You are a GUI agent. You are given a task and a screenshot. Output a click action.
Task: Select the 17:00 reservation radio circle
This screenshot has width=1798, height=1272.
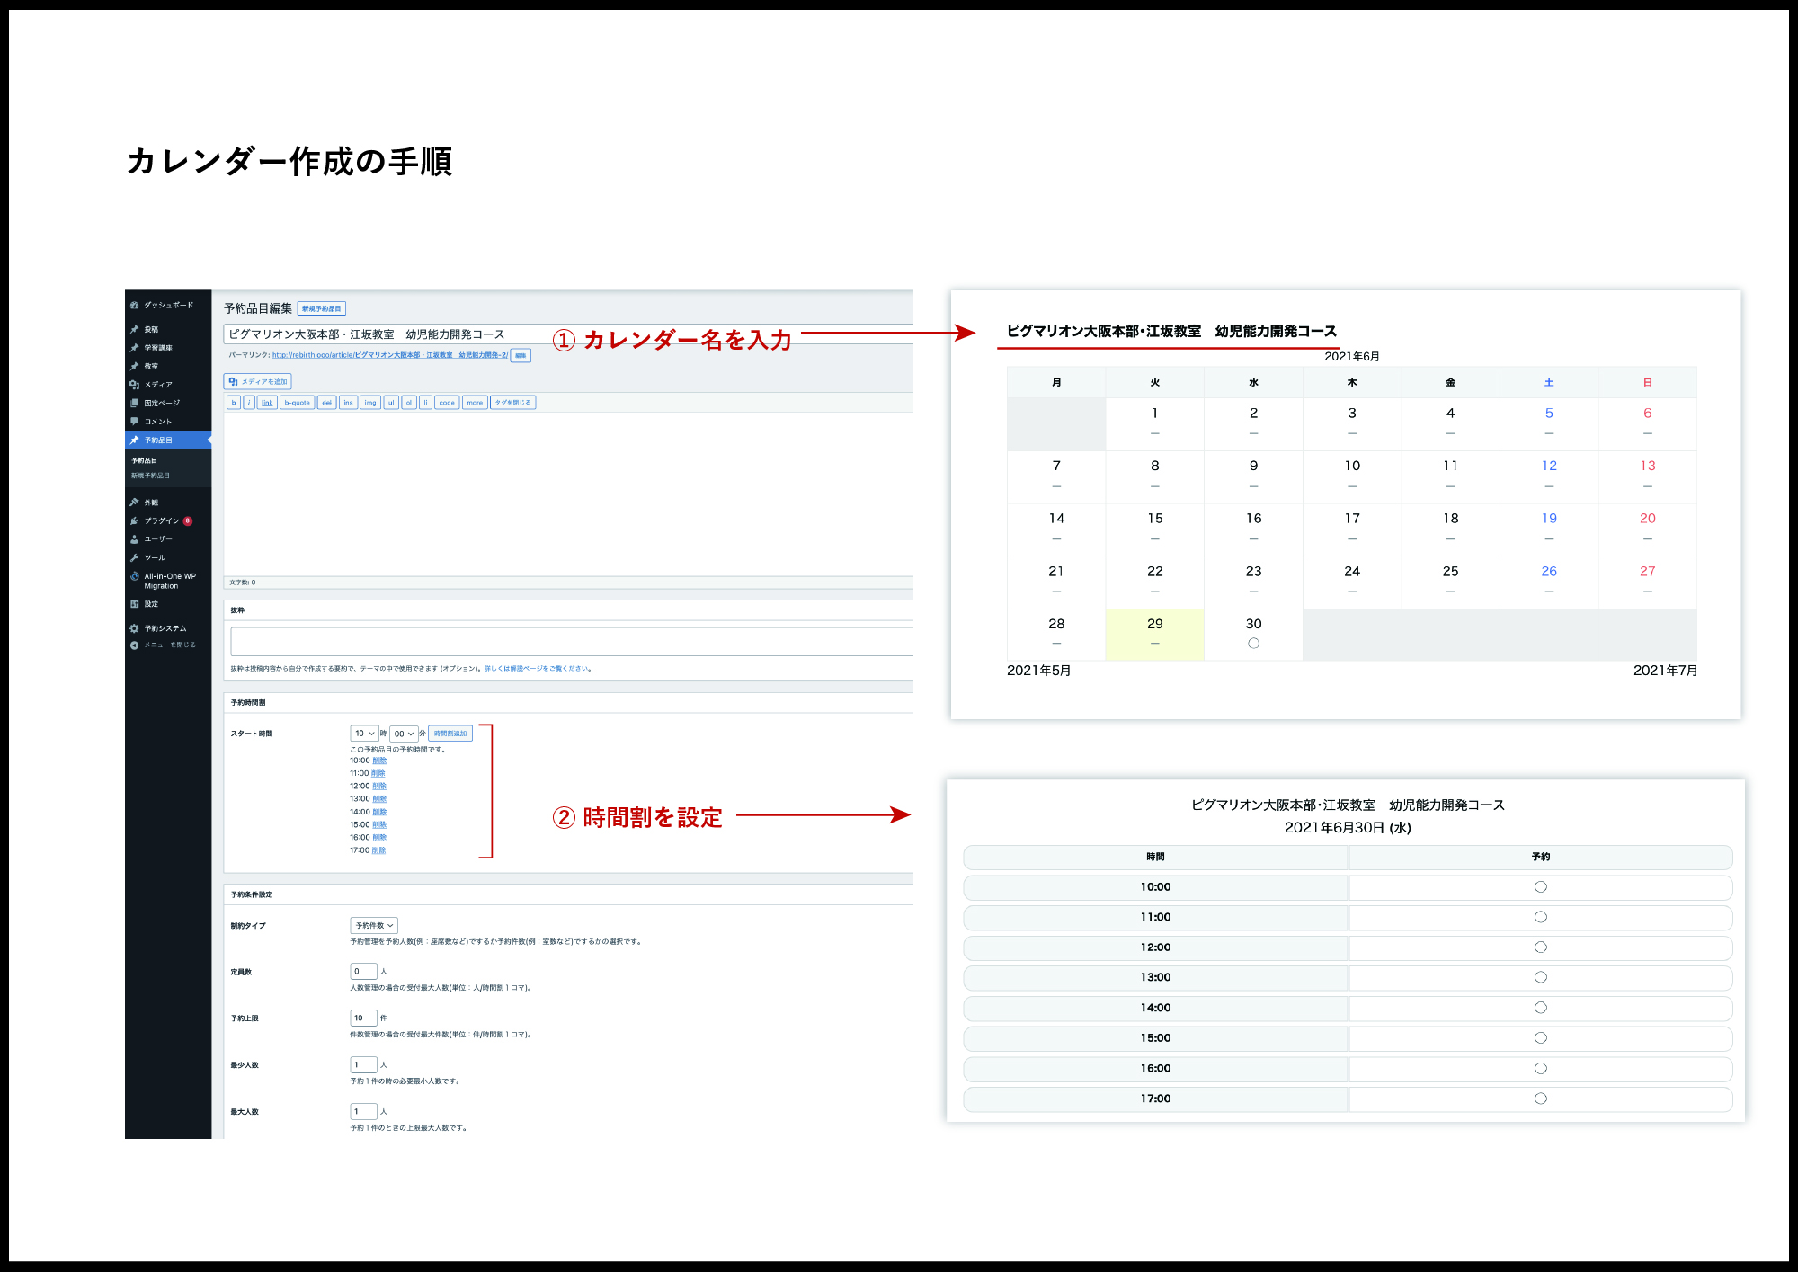[1540, 1099]
